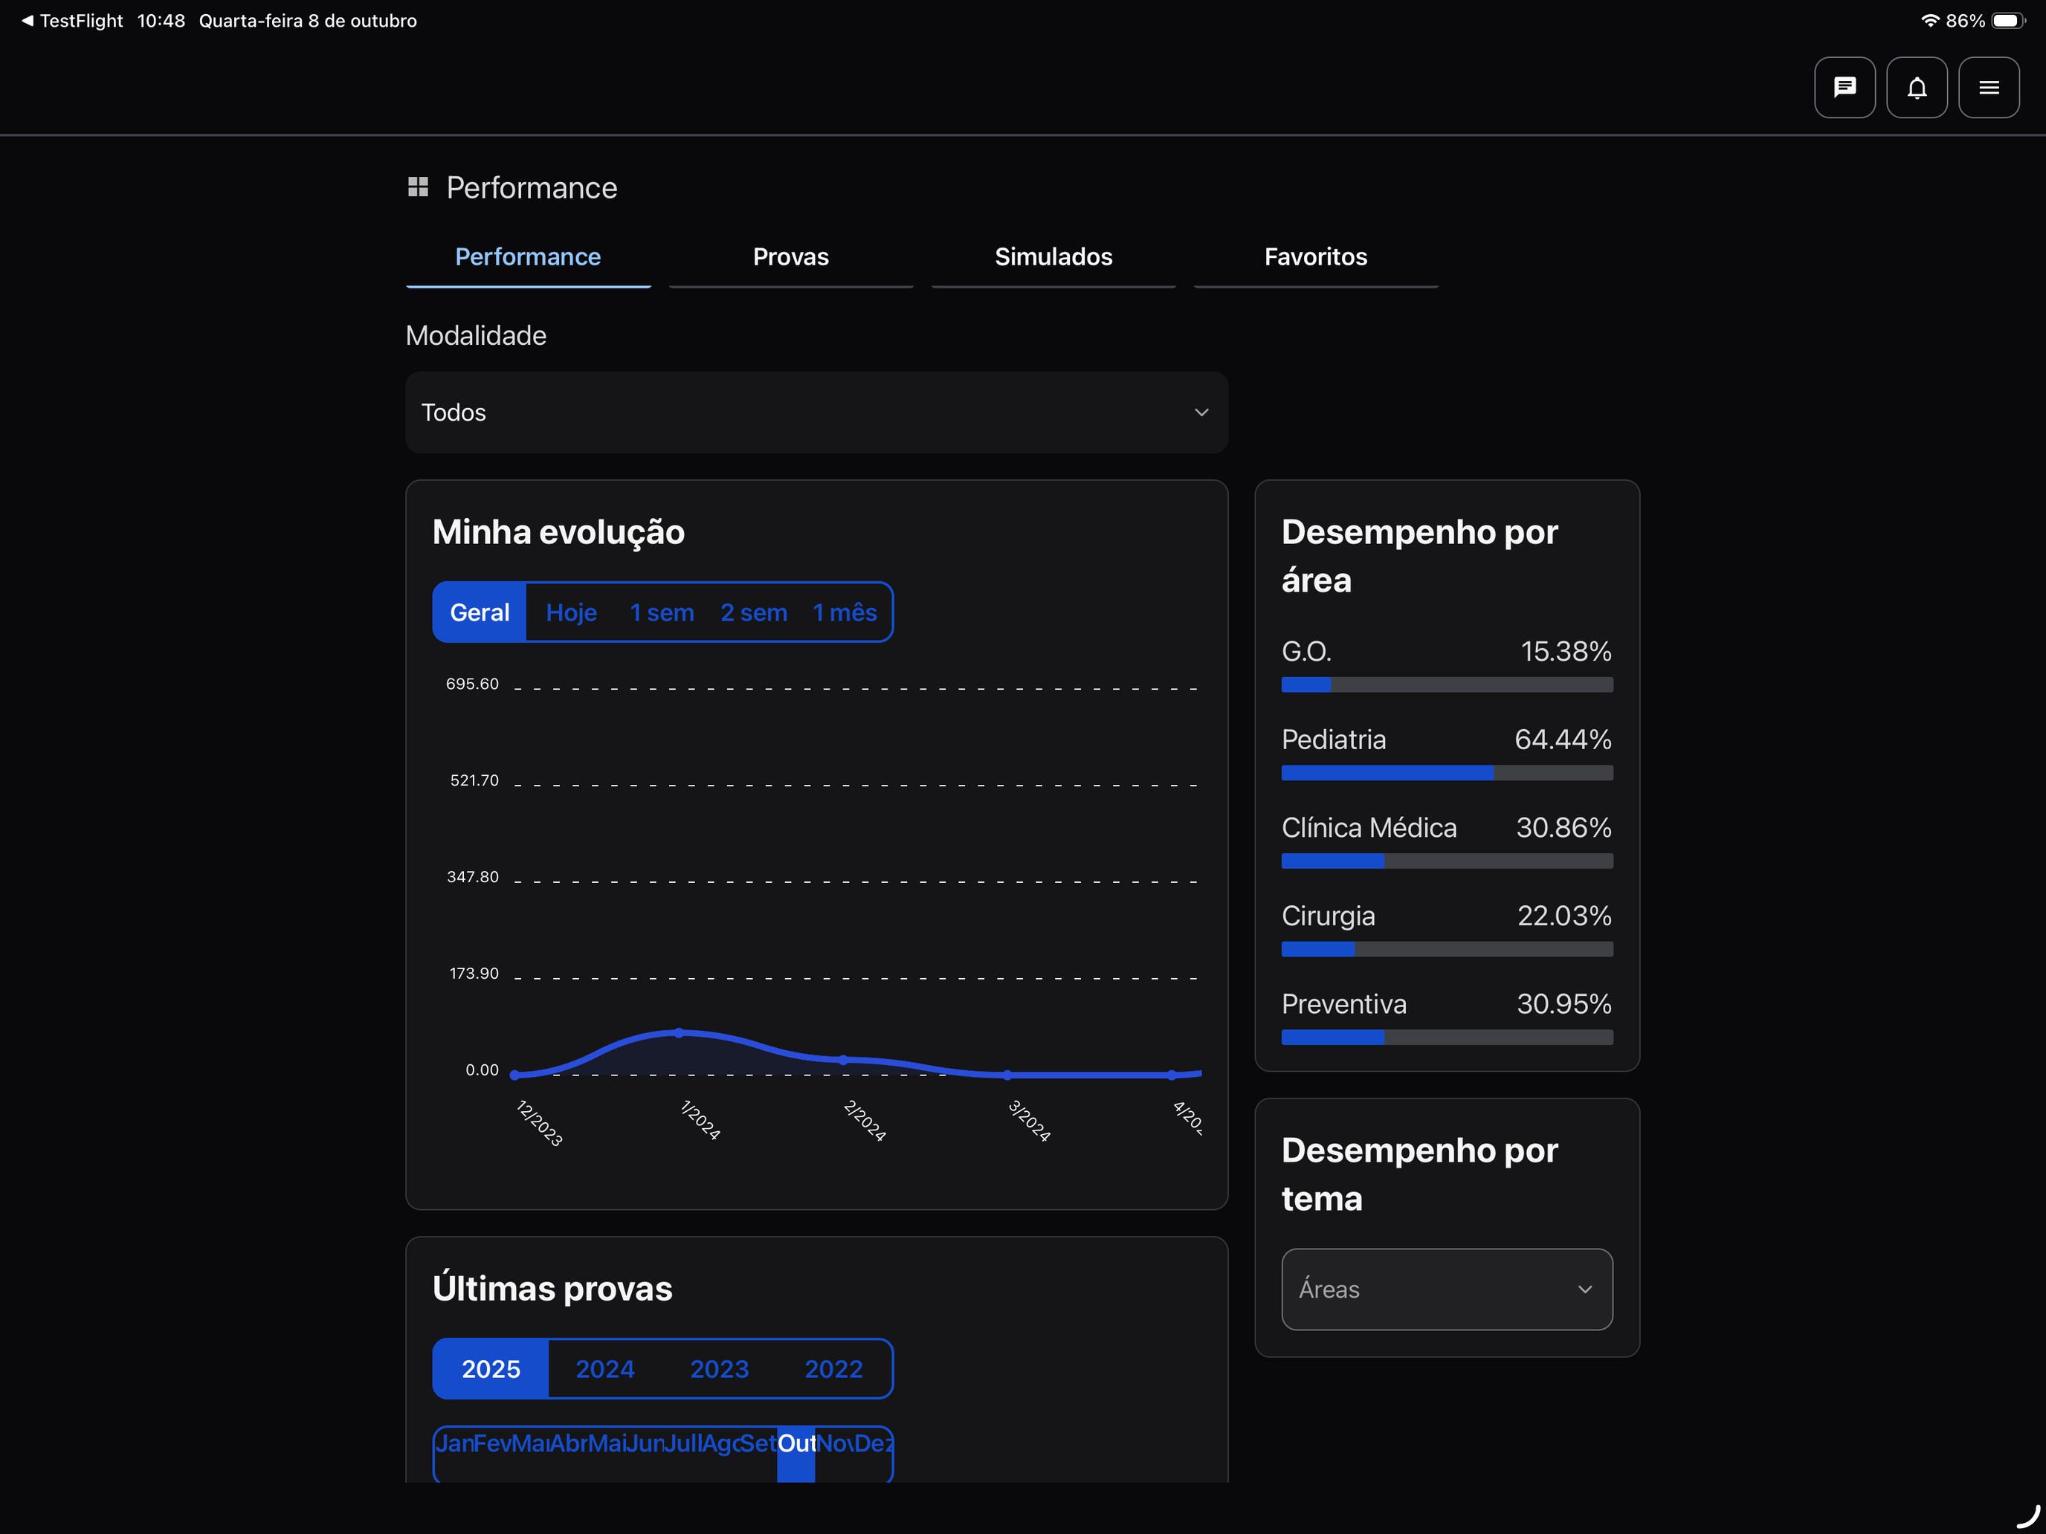
Task: Select year 2022 in Últimas provas
Action: coord(833,1368)
